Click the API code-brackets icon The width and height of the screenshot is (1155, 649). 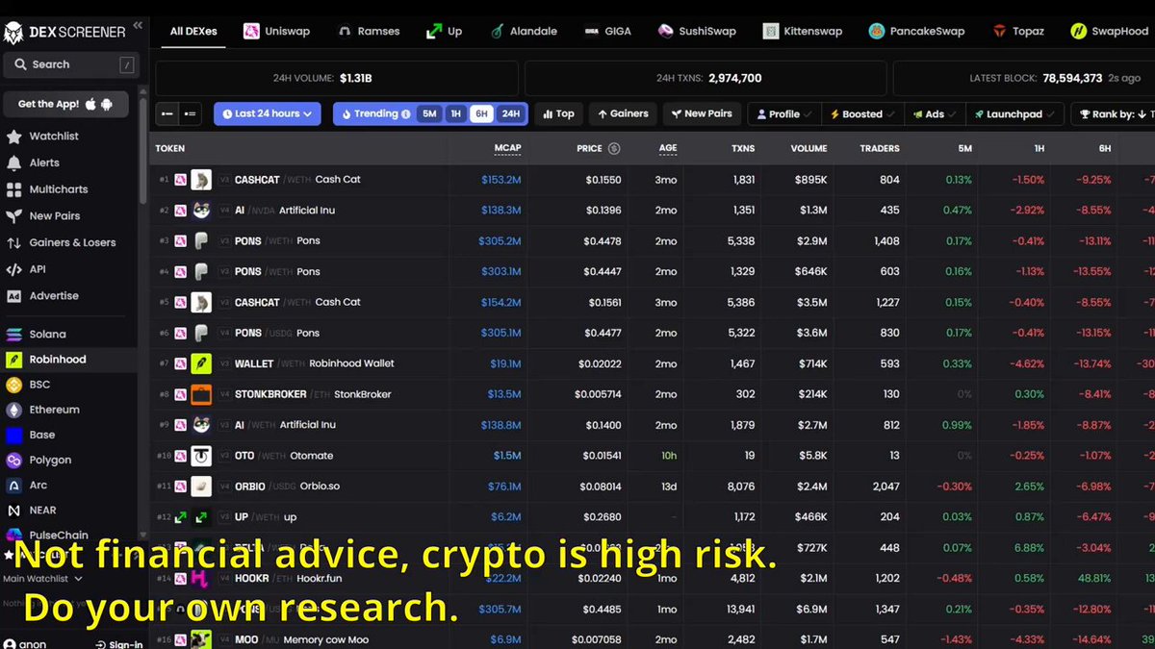(x=13, y=270)
